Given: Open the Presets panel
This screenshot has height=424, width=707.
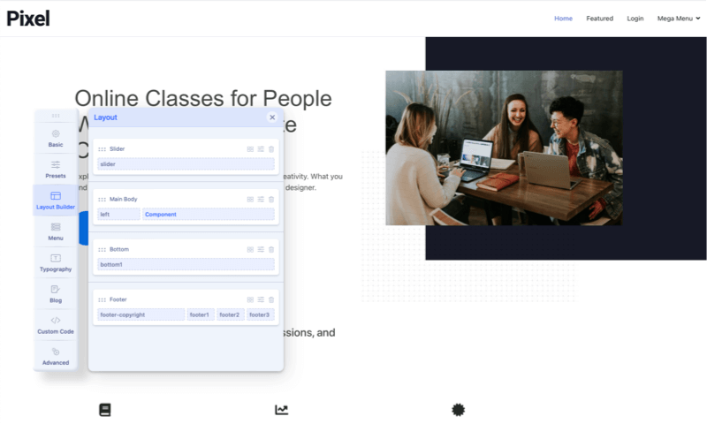Looking at the screenshot, I should [56, 170].
